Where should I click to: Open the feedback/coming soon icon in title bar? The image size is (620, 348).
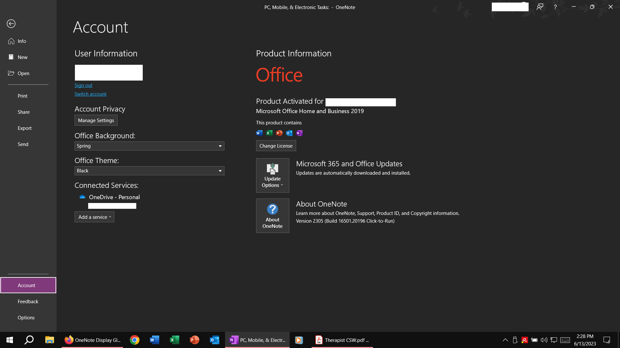point(540,7)
